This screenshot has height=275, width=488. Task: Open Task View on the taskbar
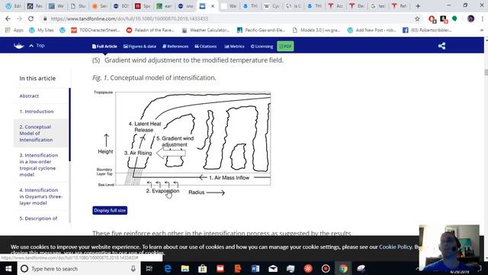pos(149,268)
